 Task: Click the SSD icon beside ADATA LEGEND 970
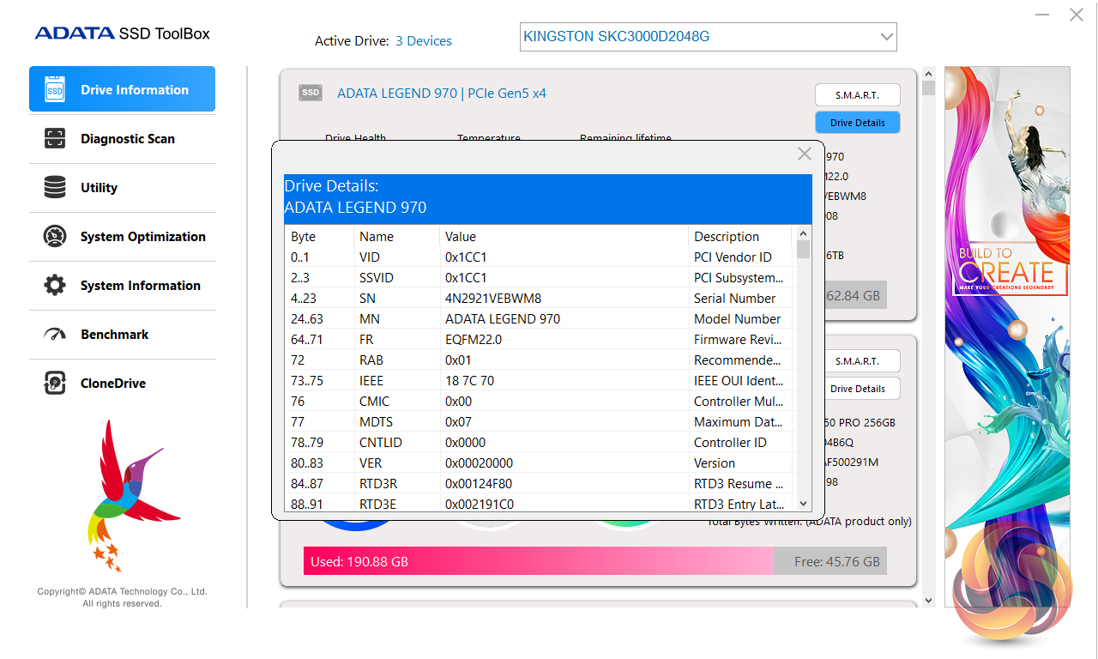[x=310, y=93]
